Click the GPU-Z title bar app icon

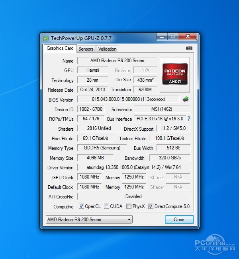tap(46, 38)
